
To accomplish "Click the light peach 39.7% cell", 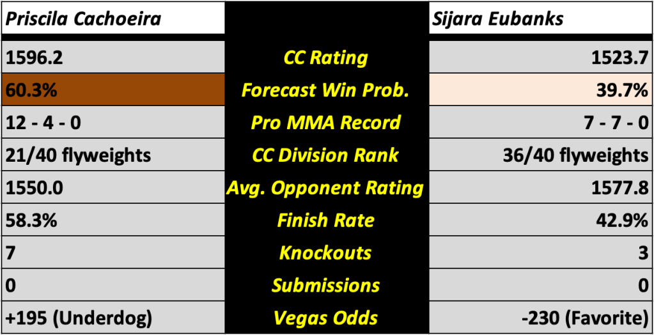I will click(x=541, y=90).
